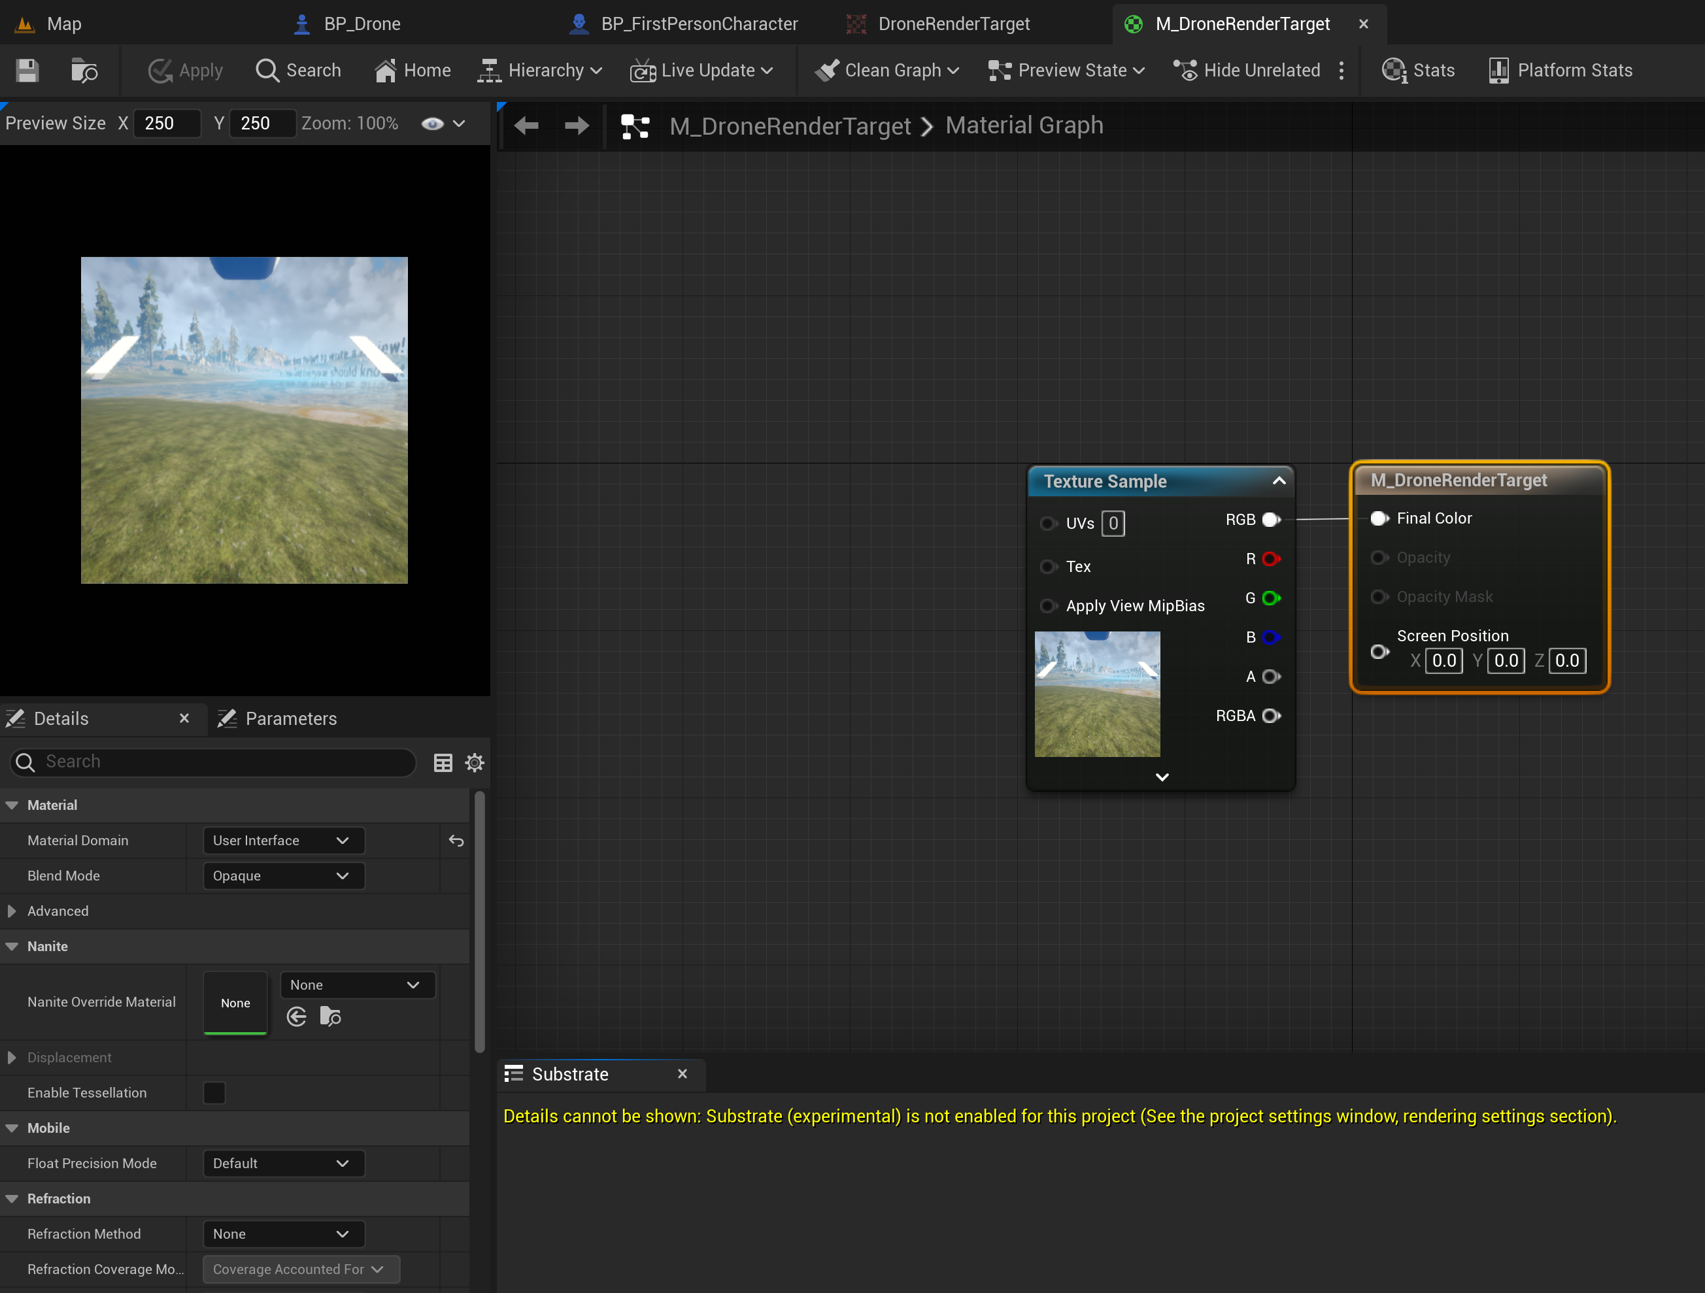Click the green G output pin
The image size is (1705, 1293).
1272,598
